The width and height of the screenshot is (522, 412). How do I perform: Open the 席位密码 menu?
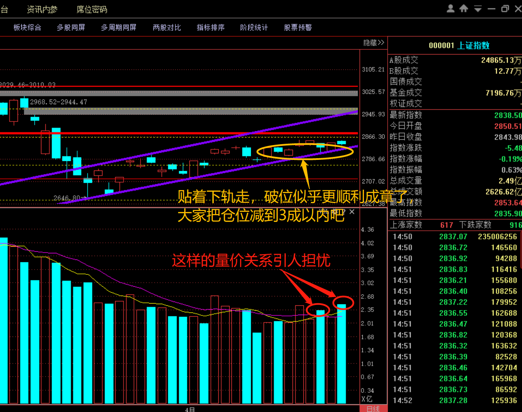coord(92,9)
